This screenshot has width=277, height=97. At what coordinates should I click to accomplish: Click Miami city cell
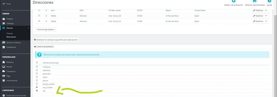pyautogui.click(x=168, y=10)
